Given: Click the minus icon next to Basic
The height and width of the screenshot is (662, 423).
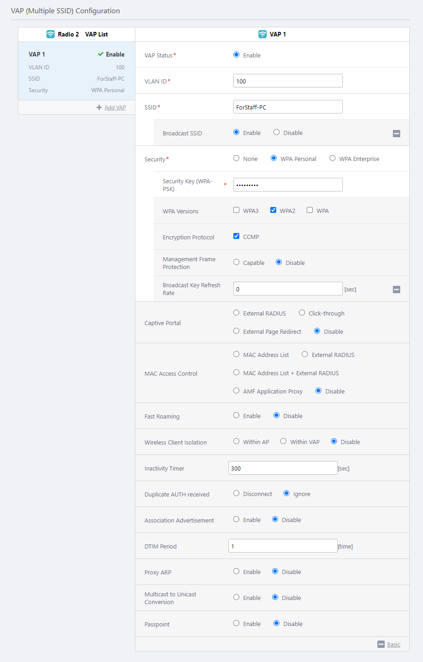Looking at the screenshot, I should coord(381,644).
